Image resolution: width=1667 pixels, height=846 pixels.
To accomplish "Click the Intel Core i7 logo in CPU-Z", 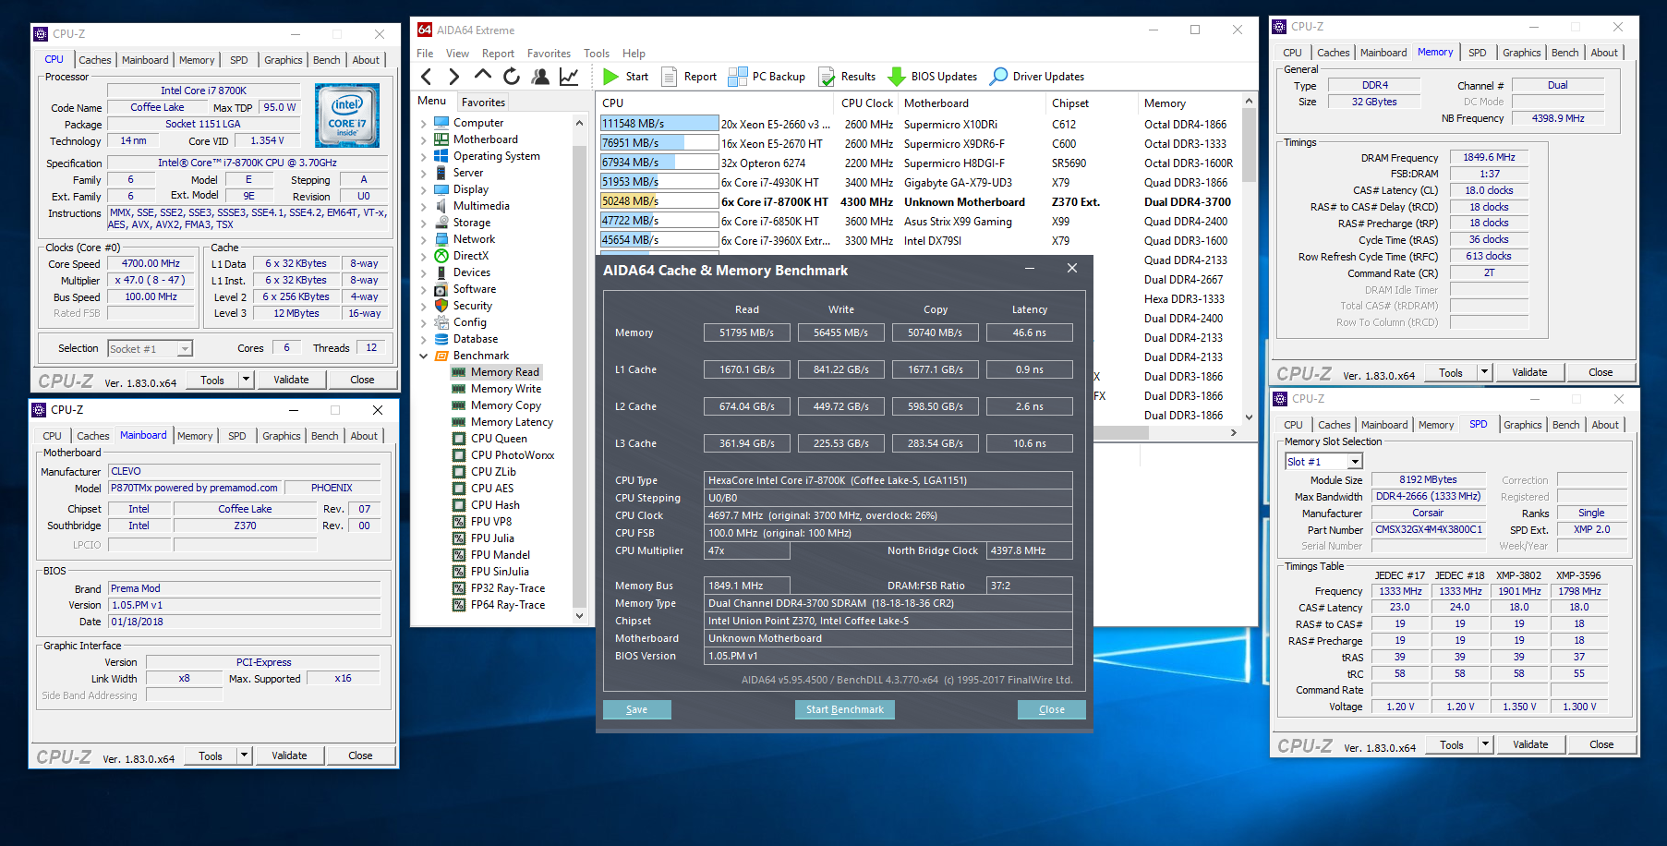I will [x=347, y=116].
